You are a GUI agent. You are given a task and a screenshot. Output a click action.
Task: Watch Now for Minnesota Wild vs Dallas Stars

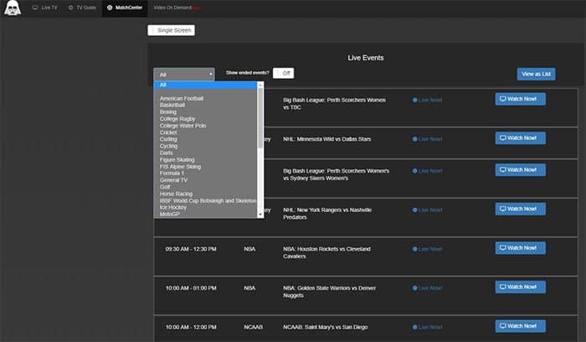click(520, 138)
